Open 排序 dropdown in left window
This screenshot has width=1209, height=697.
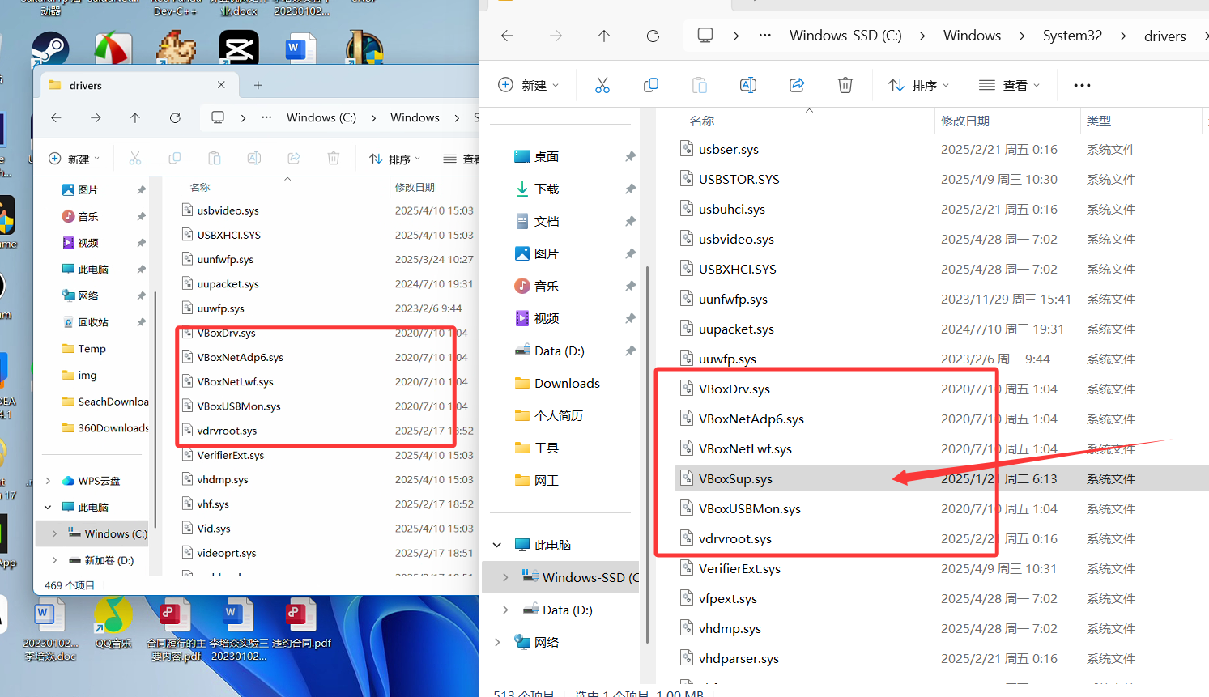click(x=394, y=159)
